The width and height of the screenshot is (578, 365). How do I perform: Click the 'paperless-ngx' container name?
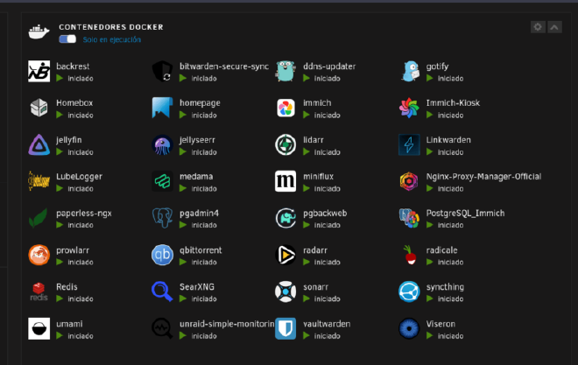click(84, 214)
